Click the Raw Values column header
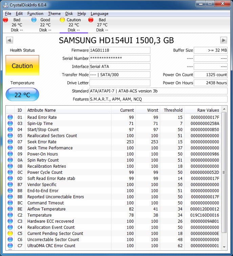This screenshot has width=233, height=256. [203, 110]
